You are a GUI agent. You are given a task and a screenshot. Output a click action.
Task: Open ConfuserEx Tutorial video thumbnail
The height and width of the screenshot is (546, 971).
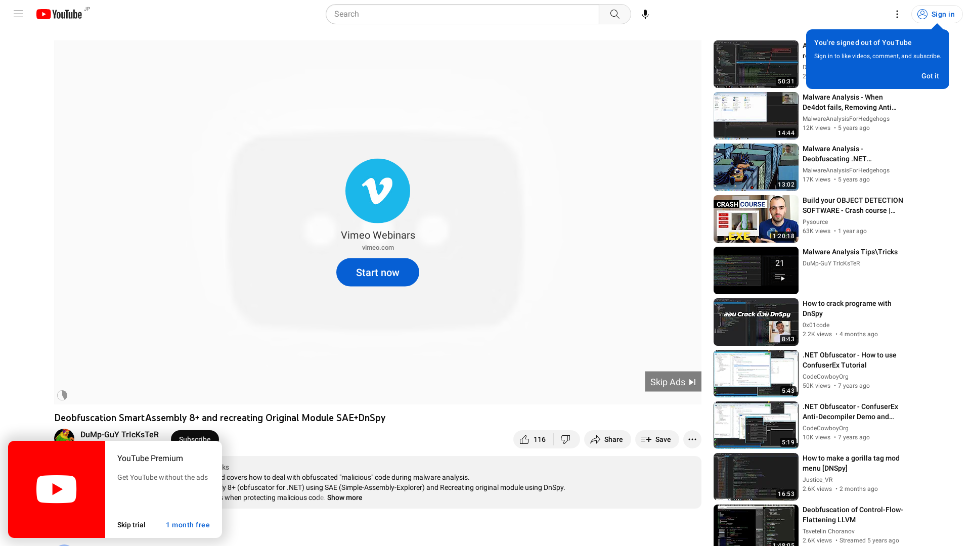click(756, 374)
